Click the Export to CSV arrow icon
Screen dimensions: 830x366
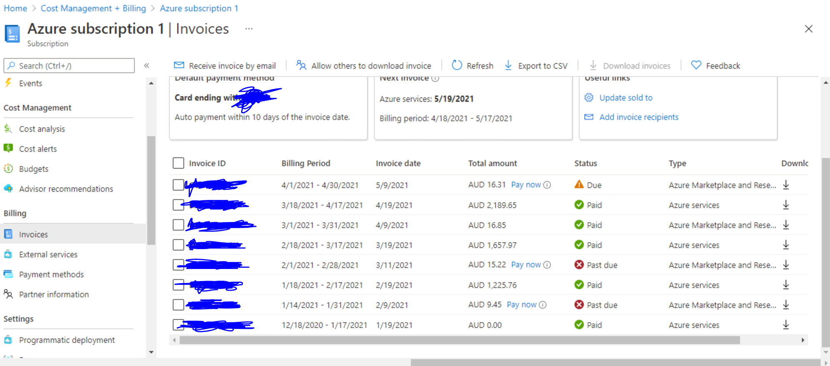coord(508,65)
